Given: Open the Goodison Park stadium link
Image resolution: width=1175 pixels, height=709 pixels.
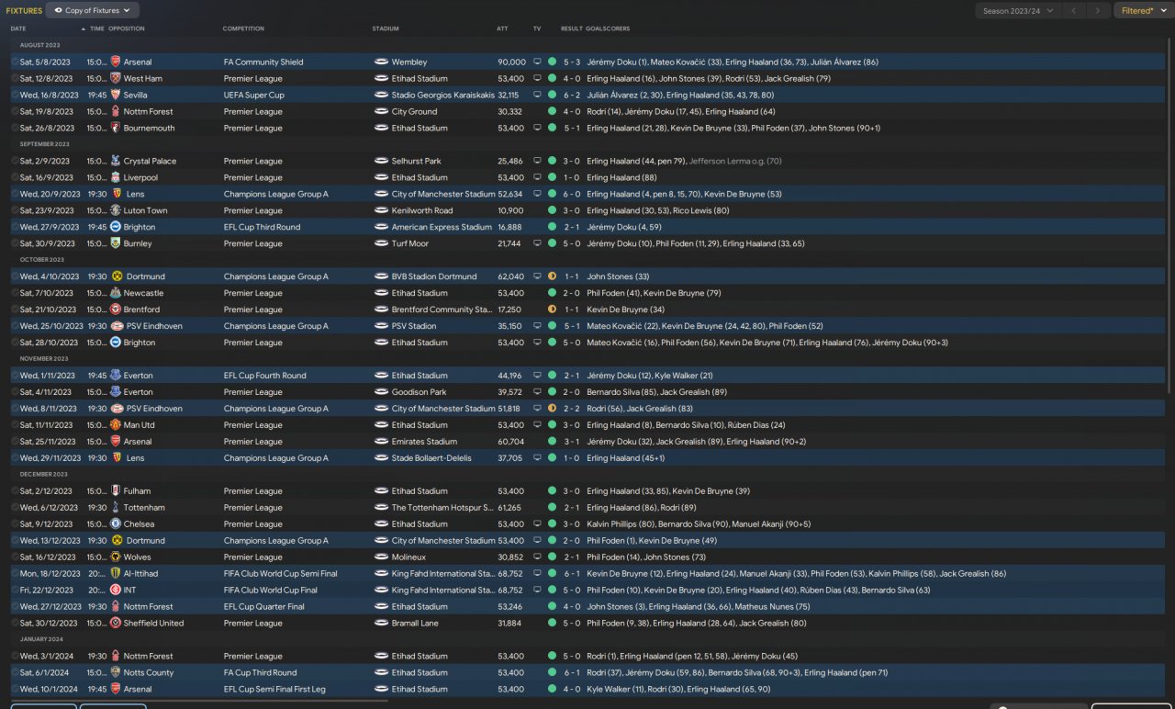Looking at the screenshot, I should (x=420, y=392).
